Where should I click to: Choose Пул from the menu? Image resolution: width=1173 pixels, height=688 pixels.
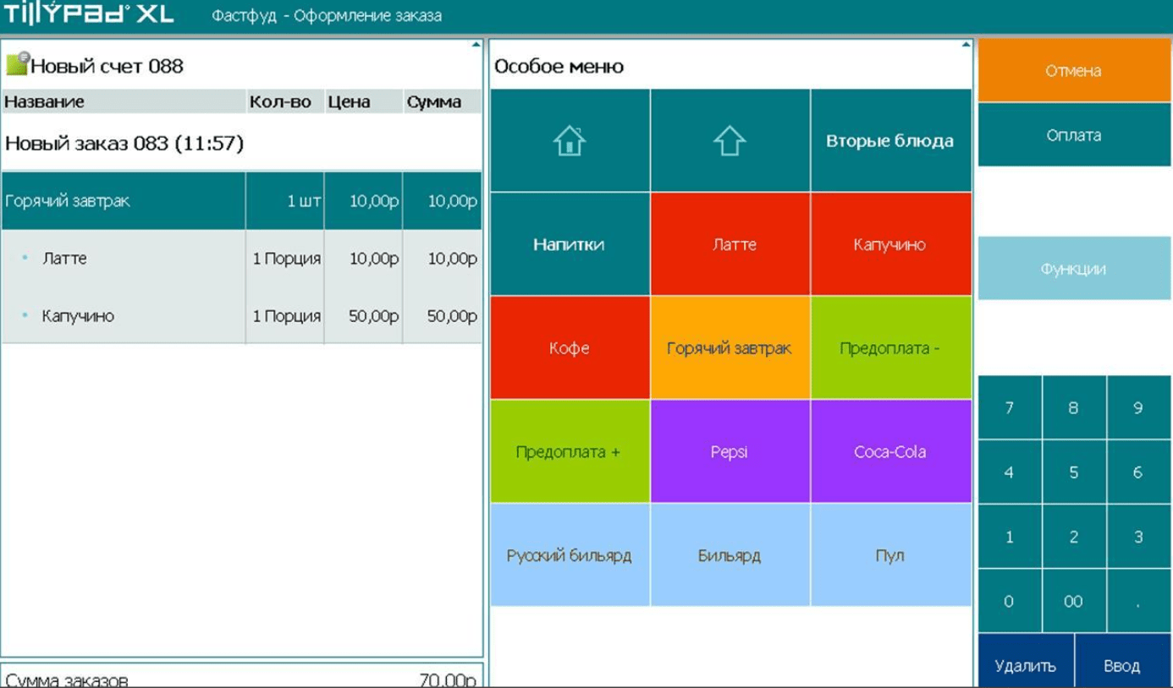[891, 555]
